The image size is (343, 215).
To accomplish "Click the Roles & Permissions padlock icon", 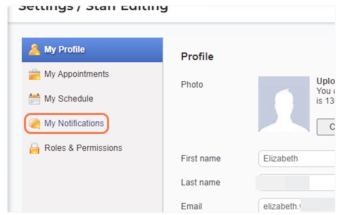I will point(34,148).
